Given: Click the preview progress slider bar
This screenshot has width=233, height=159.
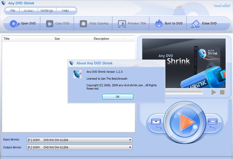Looking at the screenshot, I should click(x=184, y=92).
